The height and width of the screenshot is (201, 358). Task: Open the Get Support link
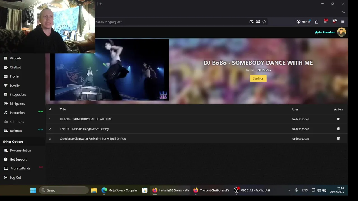(x=18, y=159)
